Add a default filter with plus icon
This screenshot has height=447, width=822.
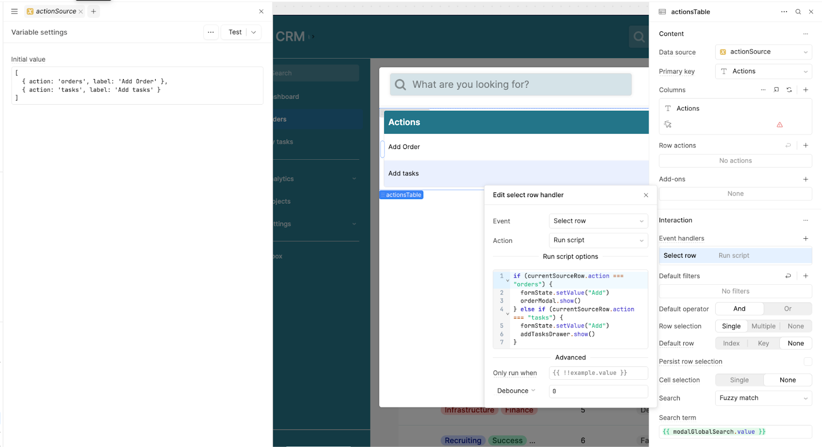pyautogui.click(x=806, y=276)
